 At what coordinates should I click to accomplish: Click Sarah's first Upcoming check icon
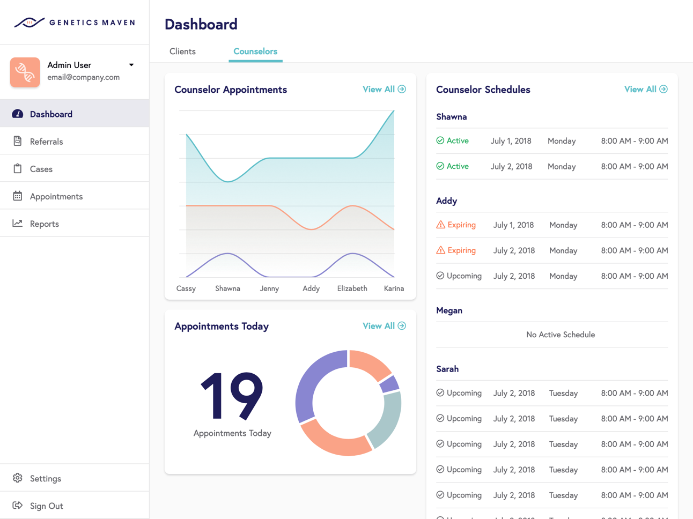click(440, 392)
